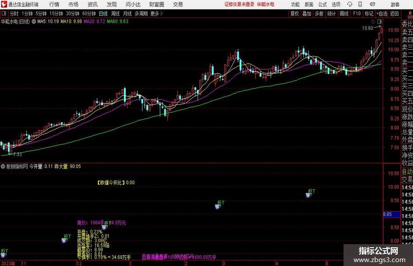Open the 市场 menu
The image size is (413, 266).
73,4
